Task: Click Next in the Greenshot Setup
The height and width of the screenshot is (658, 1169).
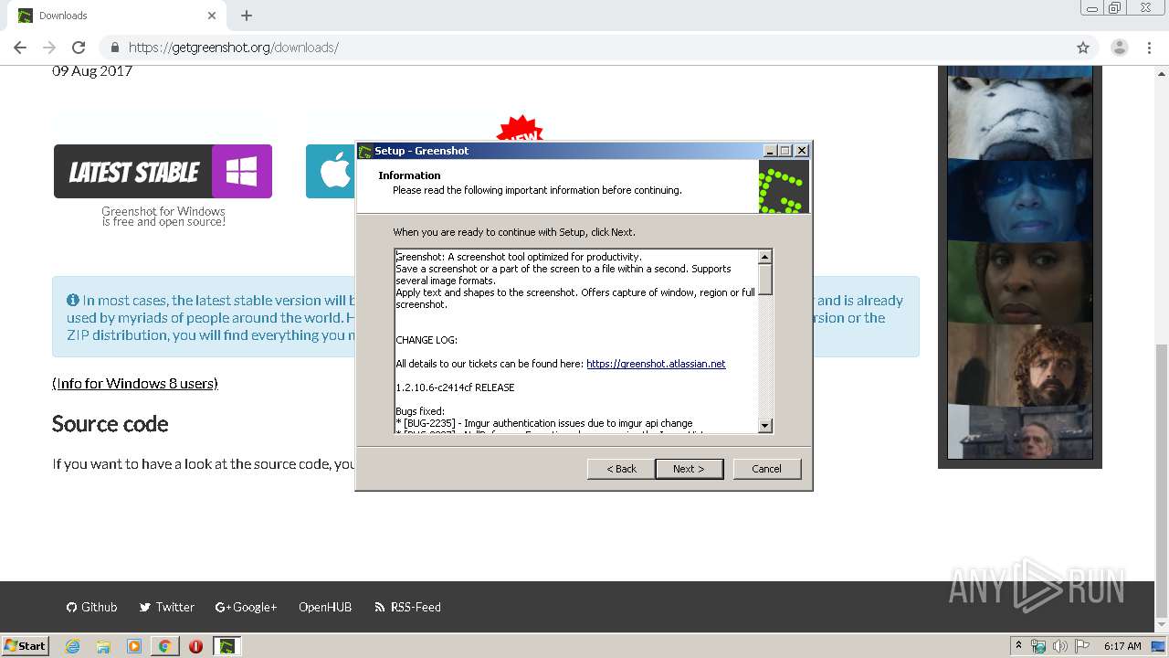Action: [689, 469]
